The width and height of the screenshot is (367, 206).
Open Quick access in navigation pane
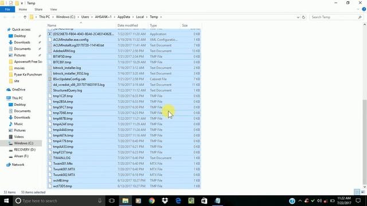click(x=21, y=29)
